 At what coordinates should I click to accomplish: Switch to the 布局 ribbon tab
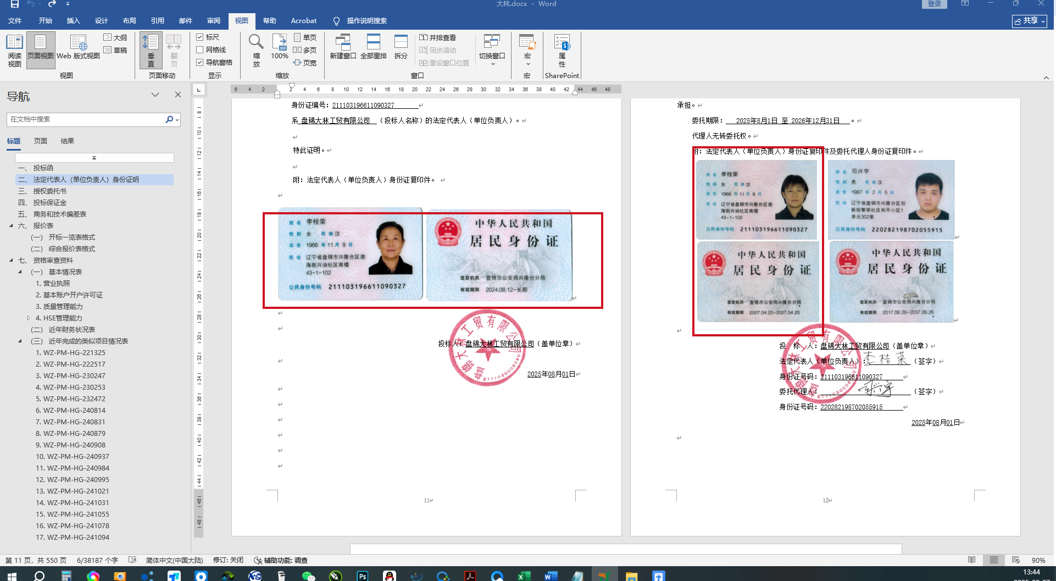(x=130, y=21)
